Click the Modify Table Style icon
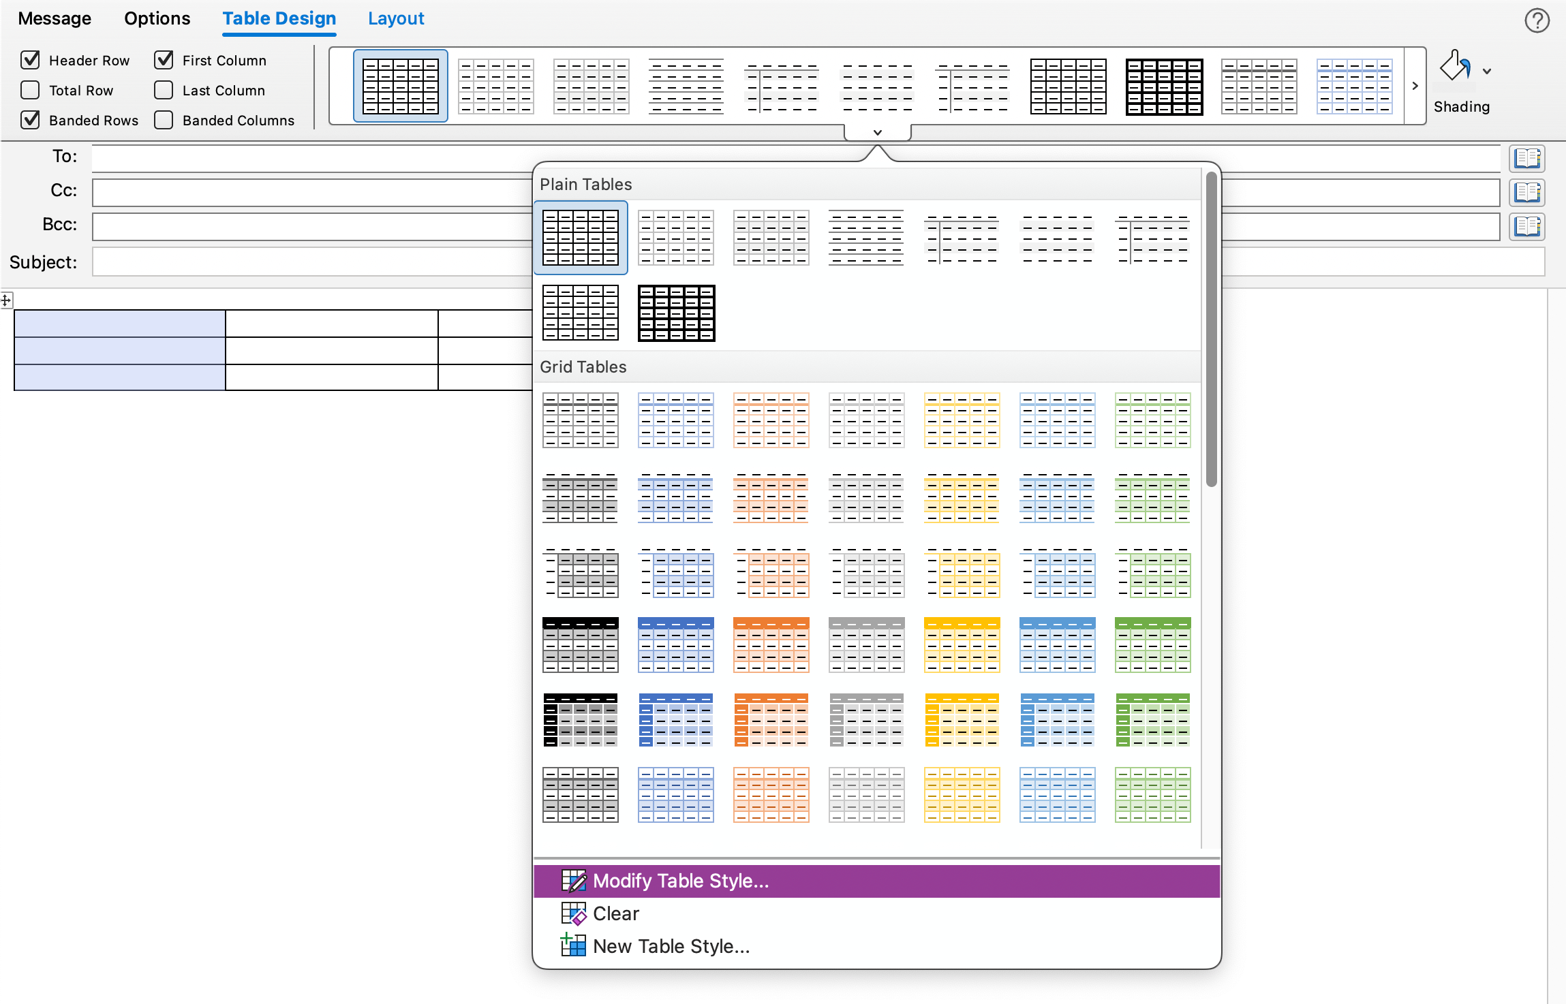Screen dimensions: 1566x1004 573,881
